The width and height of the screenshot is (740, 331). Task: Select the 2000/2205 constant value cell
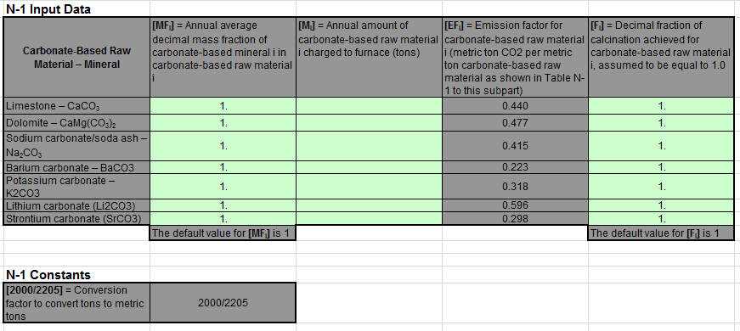click(x=223, y=303)
